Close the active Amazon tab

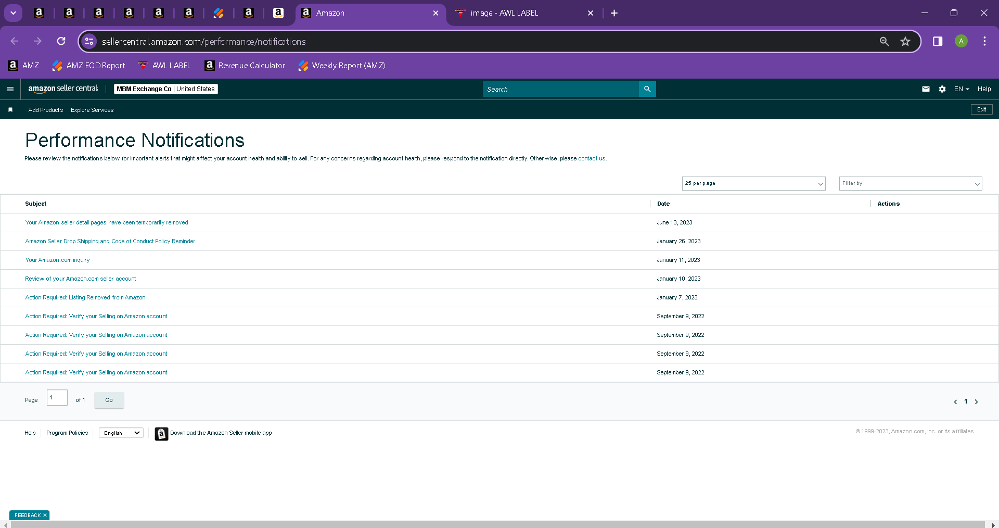pos(436,13)
